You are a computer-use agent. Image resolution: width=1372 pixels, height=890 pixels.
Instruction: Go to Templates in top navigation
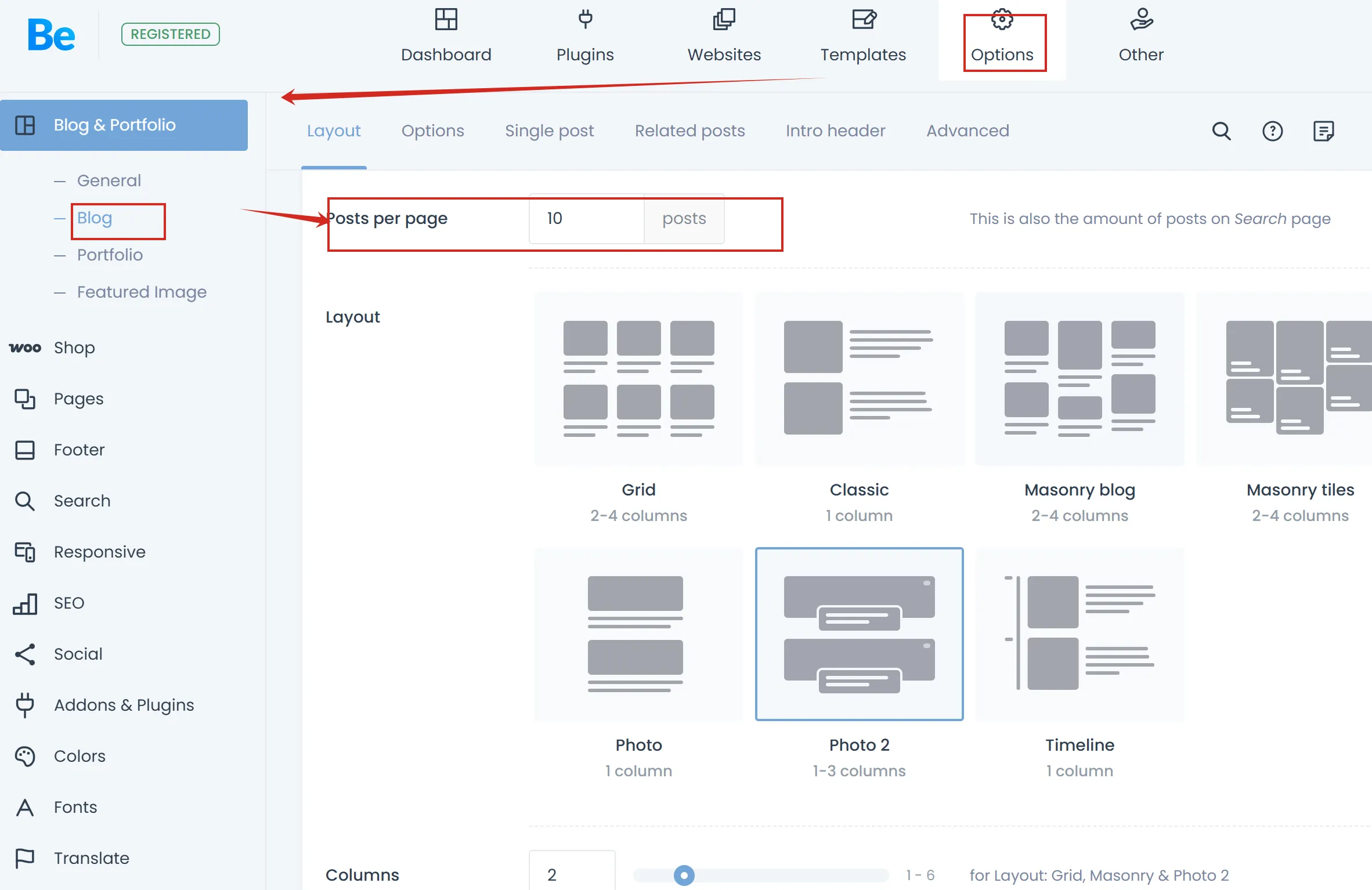863,36
